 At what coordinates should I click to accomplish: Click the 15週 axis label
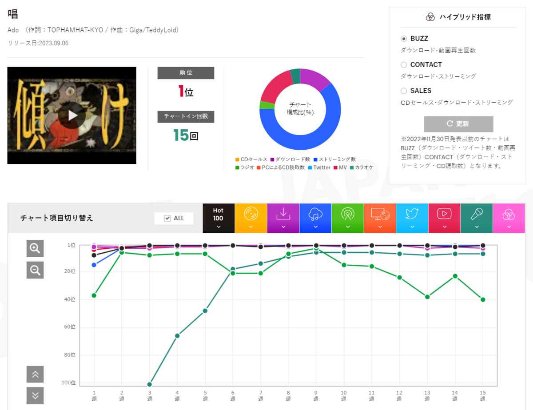pyautogui.click(x=483, y=395)
